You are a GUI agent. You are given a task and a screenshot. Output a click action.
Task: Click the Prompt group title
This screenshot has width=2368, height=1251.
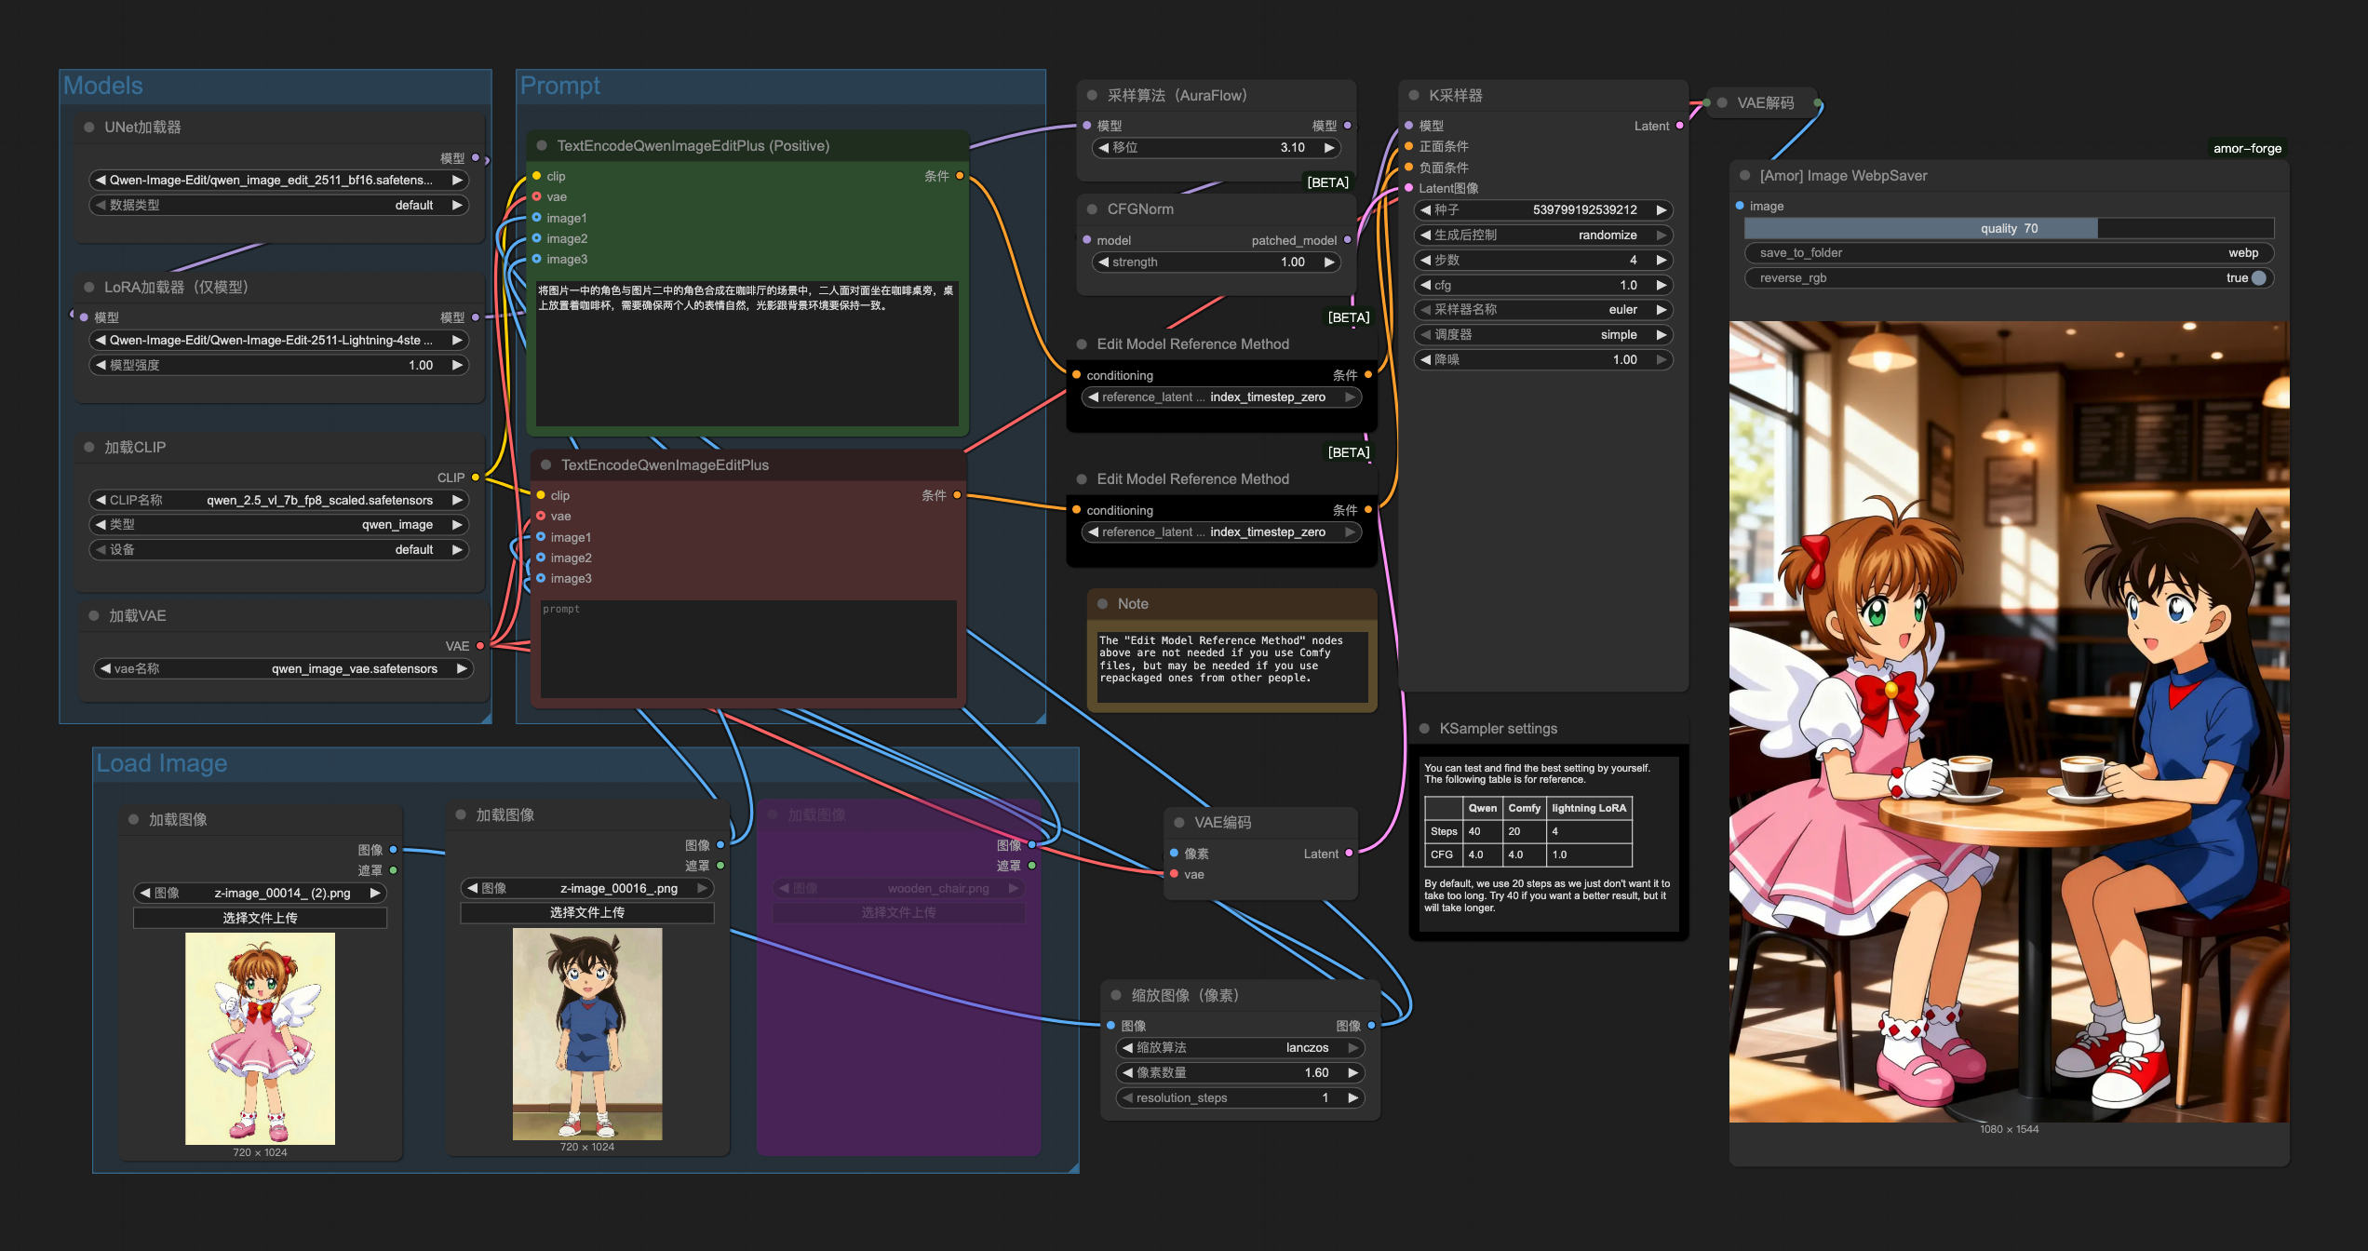560,86
